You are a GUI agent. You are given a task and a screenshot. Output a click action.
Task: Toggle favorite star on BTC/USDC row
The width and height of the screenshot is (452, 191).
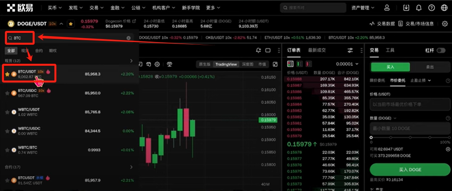click(x=7, y=93)
